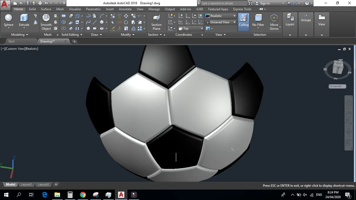Open Autodesk App Store cart icon
The height and width of the screenshot is (200, 356).
point(288,3)
